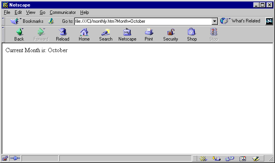Open Mailbox from the component bar

[x=216, y=159]
